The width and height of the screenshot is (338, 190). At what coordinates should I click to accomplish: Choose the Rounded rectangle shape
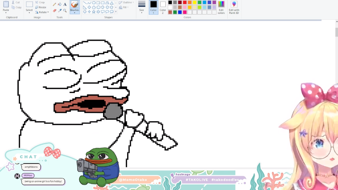click(103, 3)
